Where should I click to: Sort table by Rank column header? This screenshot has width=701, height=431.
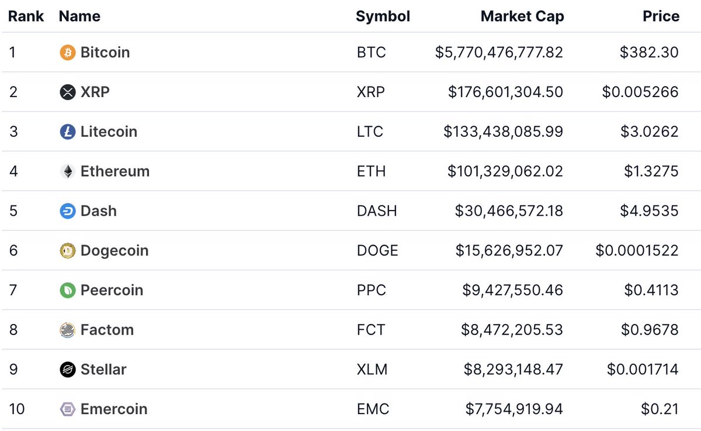pos(26,16)
